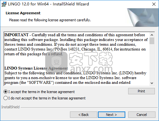The width and height of the screenshot is (159, 121).
Task: Click the scroll down arrow of license text
Action: (x=152, y=83)
